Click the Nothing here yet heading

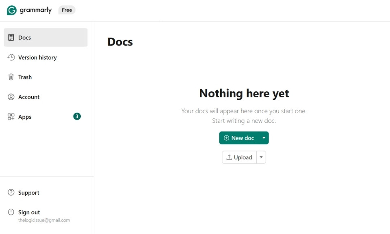[x=244, y=93]
